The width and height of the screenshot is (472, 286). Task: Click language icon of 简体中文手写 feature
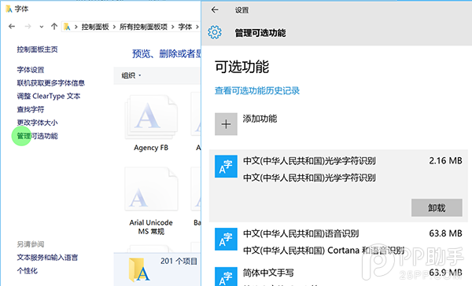[x=226, y=277]
